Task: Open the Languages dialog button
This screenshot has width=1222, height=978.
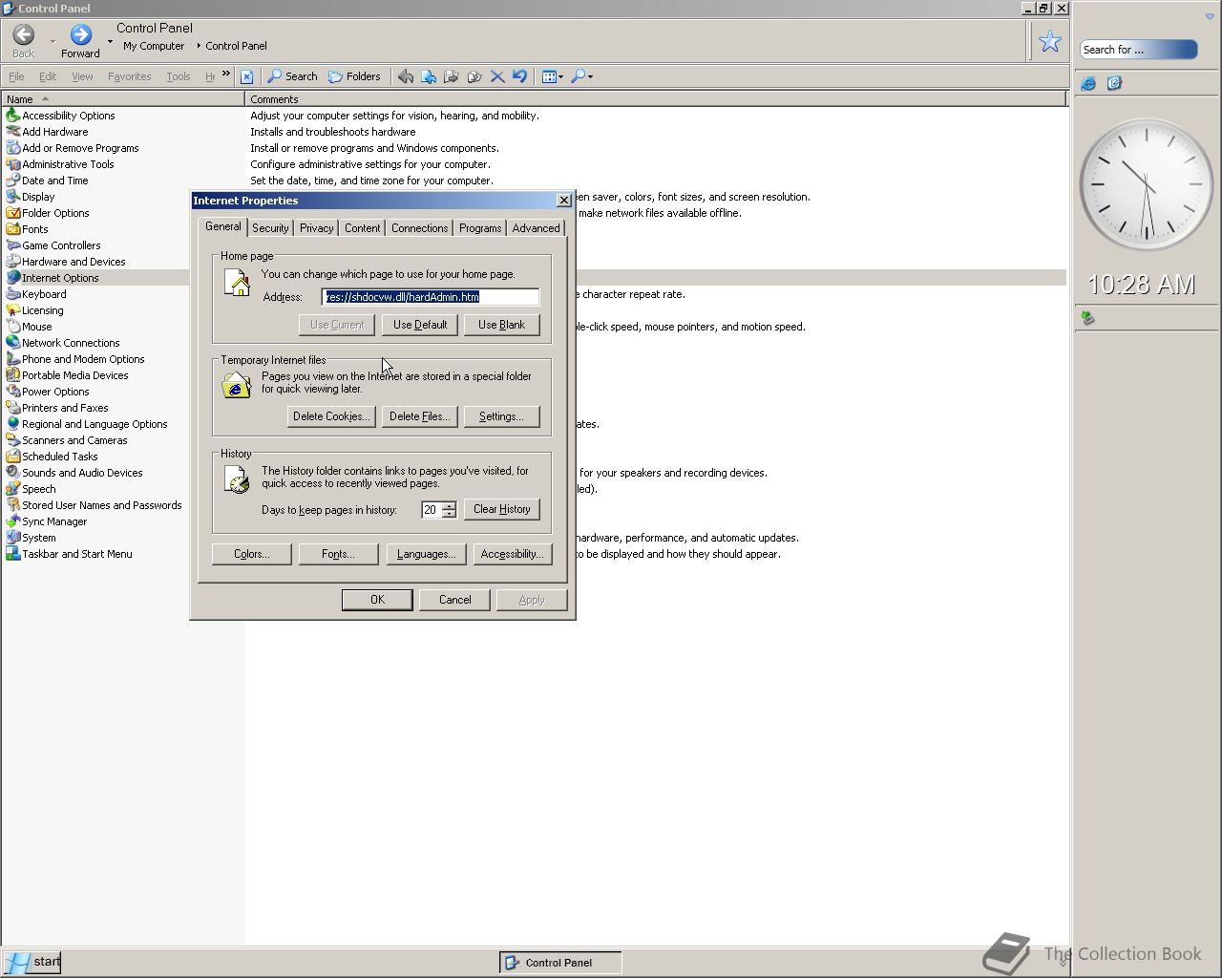Action: click(426, 554)
